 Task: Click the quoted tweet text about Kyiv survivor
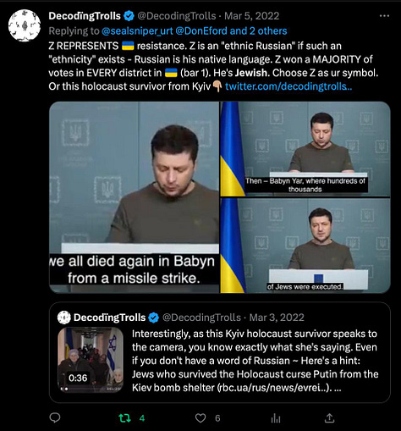(255, 361)
